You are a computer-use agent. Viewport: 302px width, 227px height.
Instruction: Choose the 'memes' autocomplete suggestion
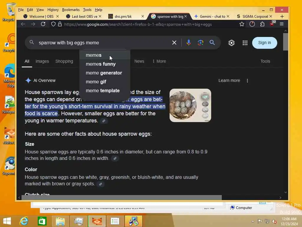[x=105, y=55]
